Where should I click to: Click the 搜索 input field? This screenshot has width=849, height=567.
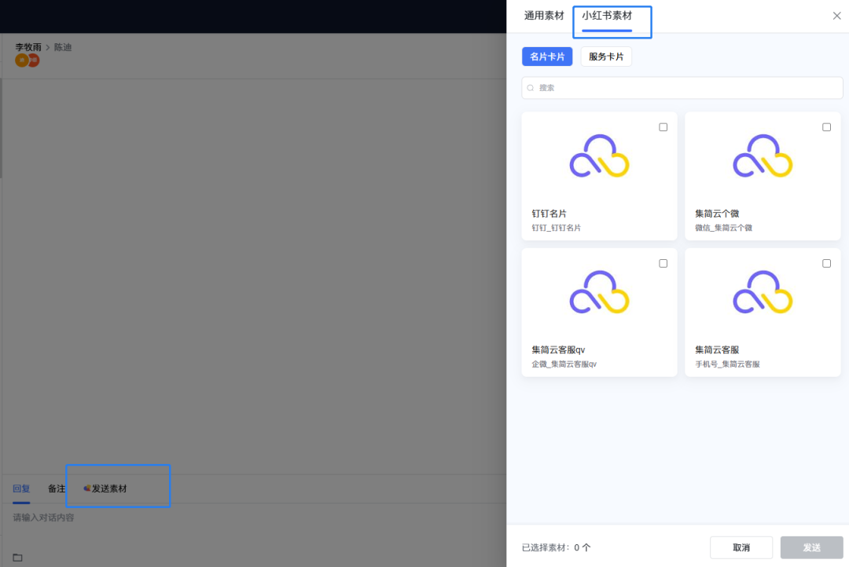[682, 88]
